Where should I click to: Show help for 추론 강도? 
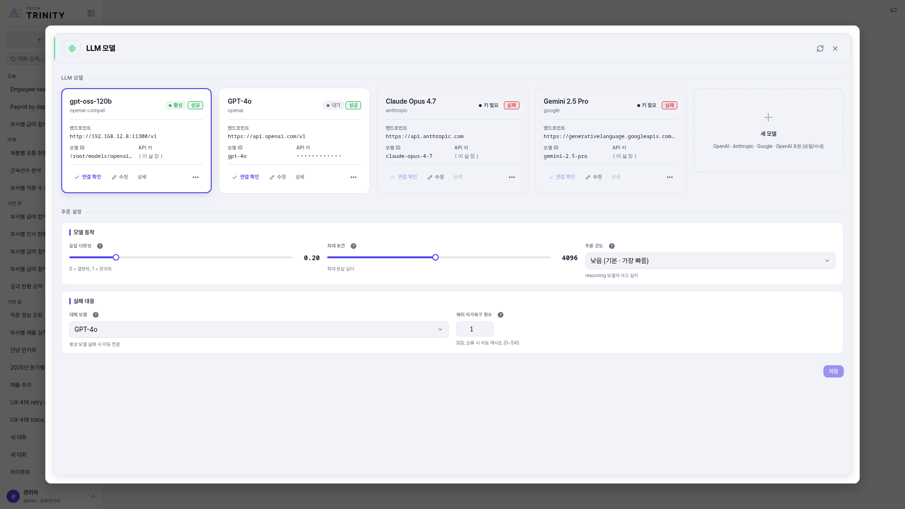612,246
